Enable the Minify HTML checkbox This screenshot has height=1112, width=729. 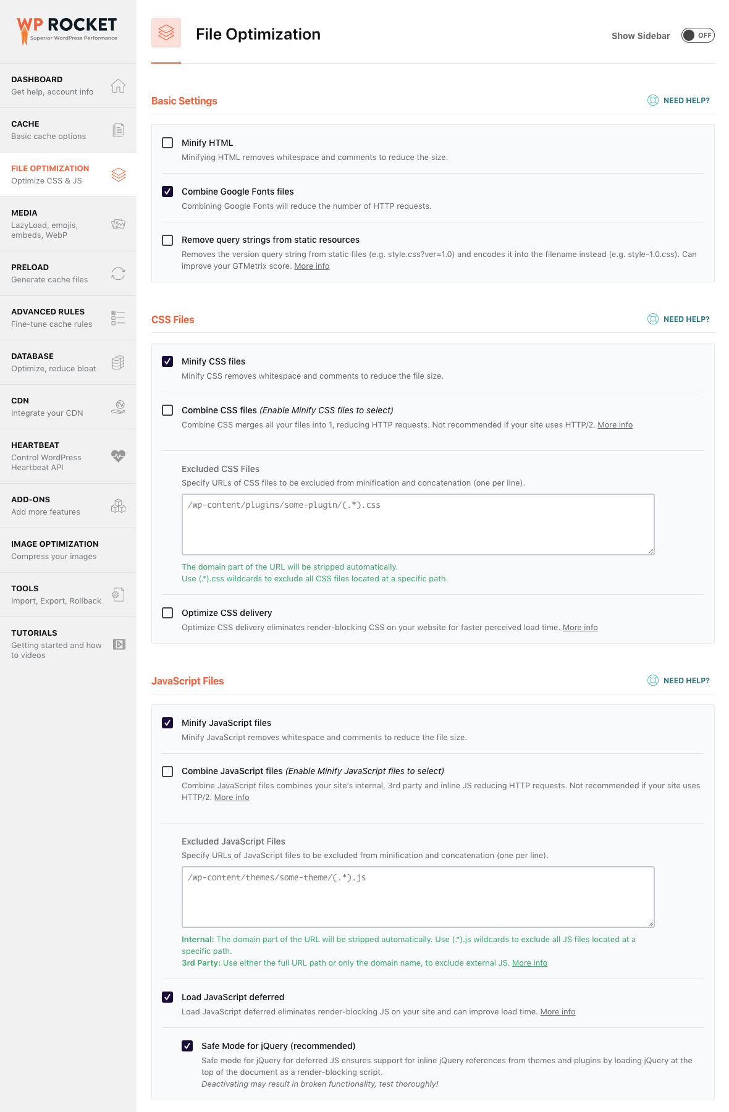pyautogui.click(x=167, y=143)
